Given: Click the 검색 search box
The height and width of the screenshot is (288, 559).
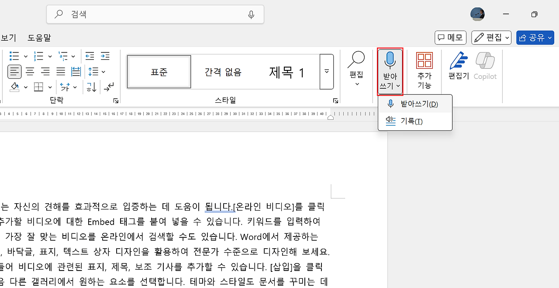Looking at the screenshot, I should (155, 14).
